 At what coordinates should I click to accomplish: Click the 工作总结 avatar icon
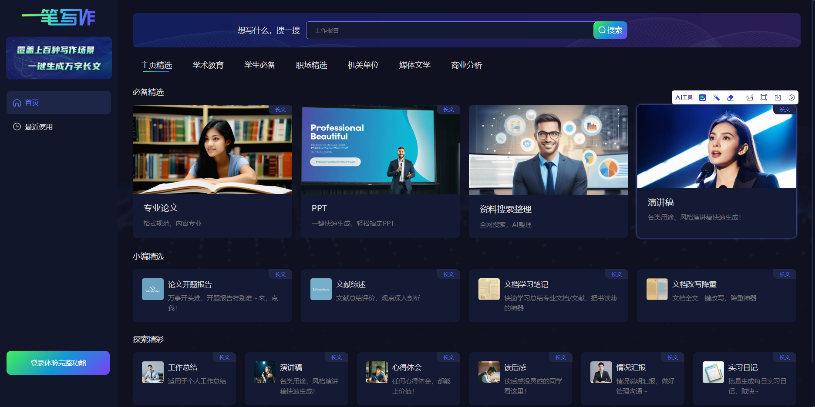coord(153,372)
